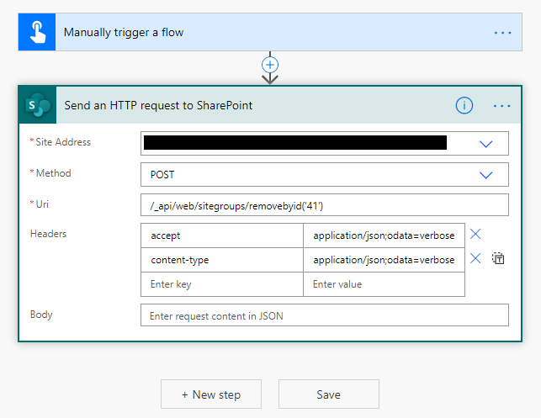Open the trigger card ellipsis menu
The height and width of the screenshot is (418, 541).
pyautogui.click(x=502, y=33)
